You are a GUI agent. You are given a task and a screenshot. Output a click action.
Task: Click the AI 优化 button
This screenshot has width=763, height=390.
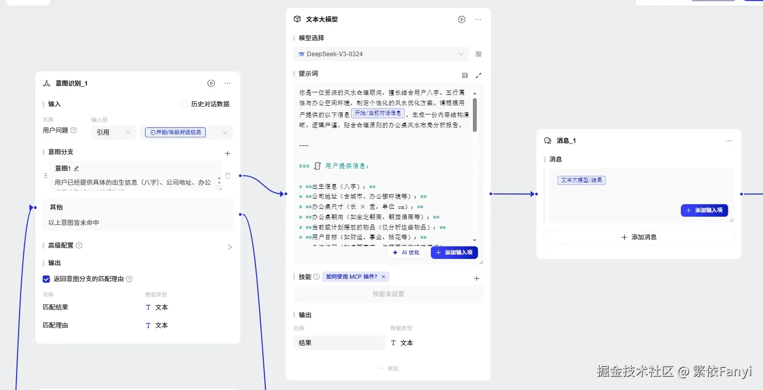tap(406, 252)
